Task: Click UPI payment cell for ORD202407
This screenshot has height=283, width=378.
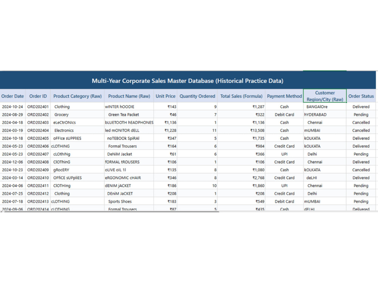Action: coord(284,154)
